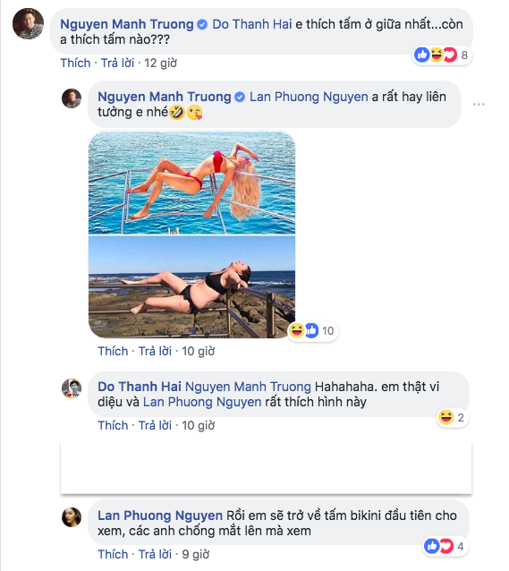Viewport: 509px width, 571px height.
Task: Click the three-dots options icon beside second comment
Action: click(x=479, y=104)
